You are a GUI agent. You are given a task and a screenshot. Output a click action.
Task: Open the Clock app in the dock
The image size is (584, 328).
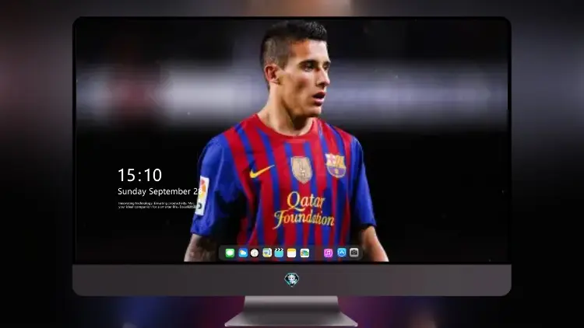coord(255,253)
